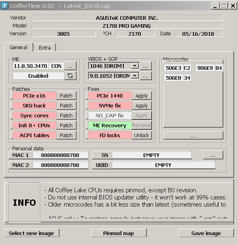This screenshot has width=238, height=245.
Task: Minimize the CoffeeTime window
Action: tap(215, 6)
